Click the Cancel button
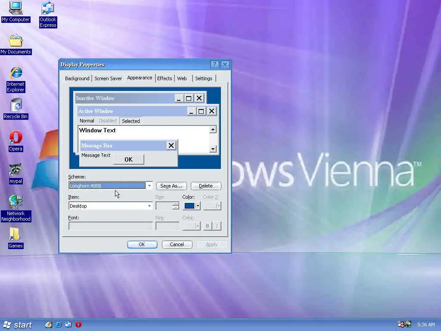The width and height of the screenshot is (441, 331). (x=177, y=245)
